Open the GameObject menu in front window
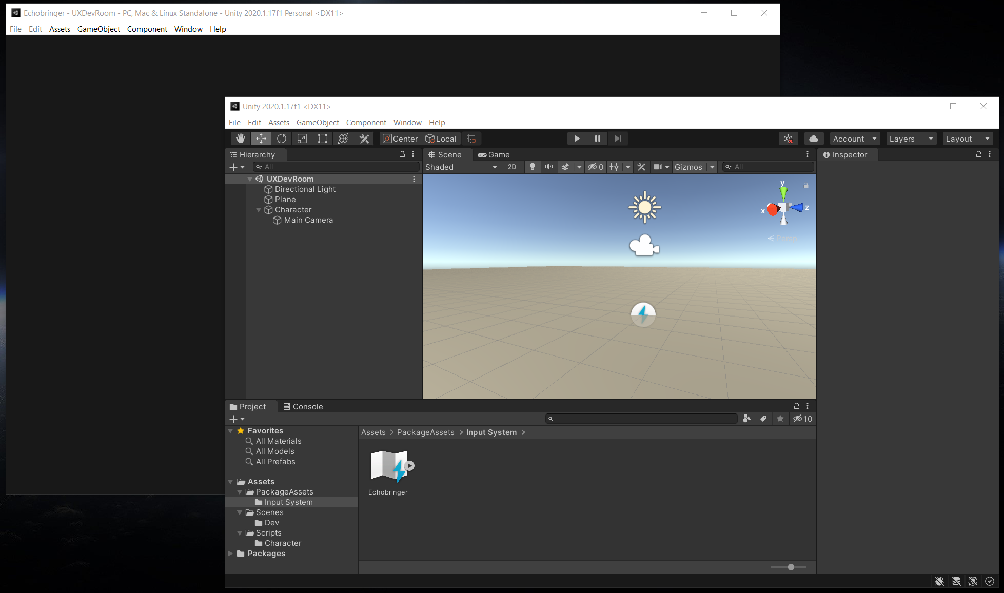This screenshot has height=593, width=1004. (x=318, y=122)
